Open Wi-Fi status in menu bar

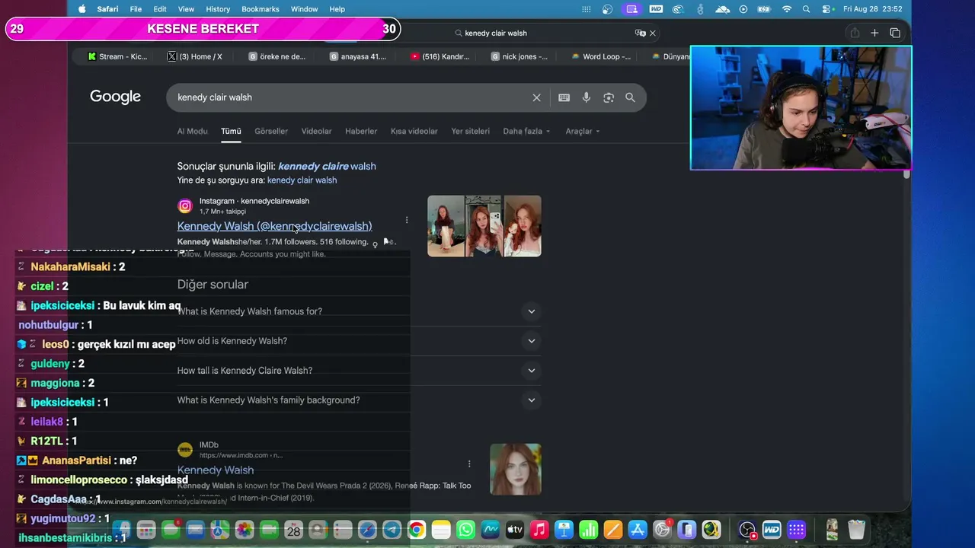(787, 9)
